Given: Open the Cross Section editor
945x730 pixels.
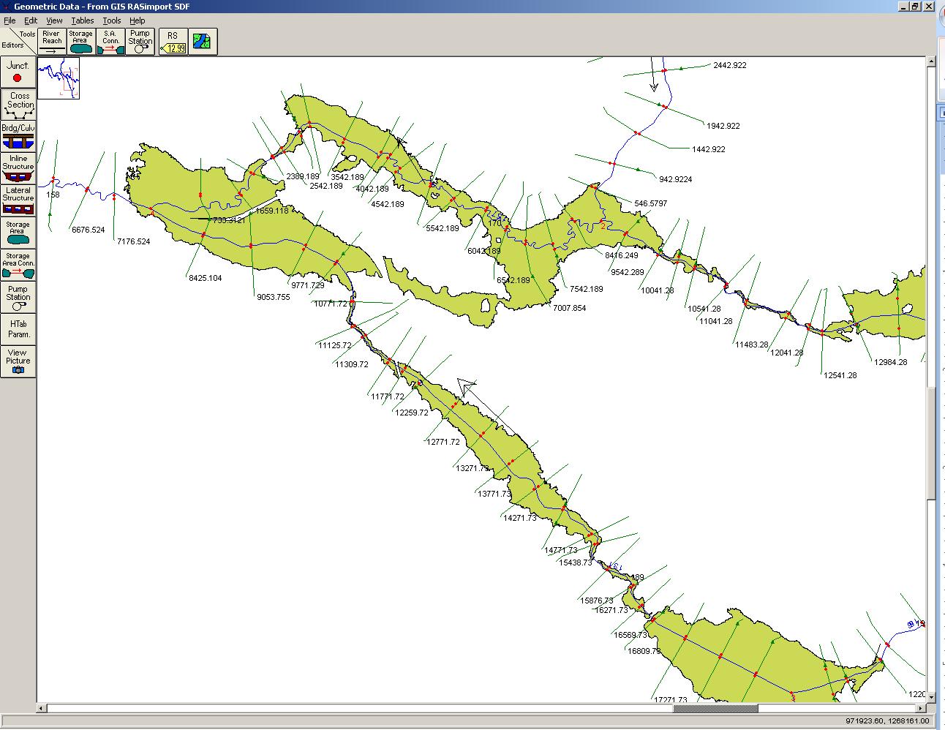Looking at the screenshot, I should pos(18,104).
